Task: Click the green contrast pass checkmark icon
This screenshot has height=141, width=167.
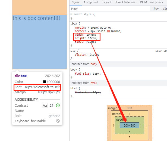Action: click(x=58, y=105)
